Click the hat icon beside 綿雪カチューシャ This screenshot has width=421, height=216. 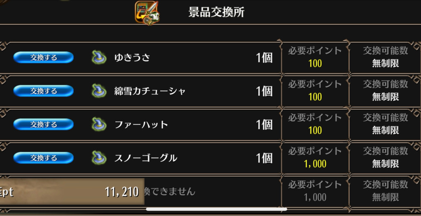(x=99, y=91)
